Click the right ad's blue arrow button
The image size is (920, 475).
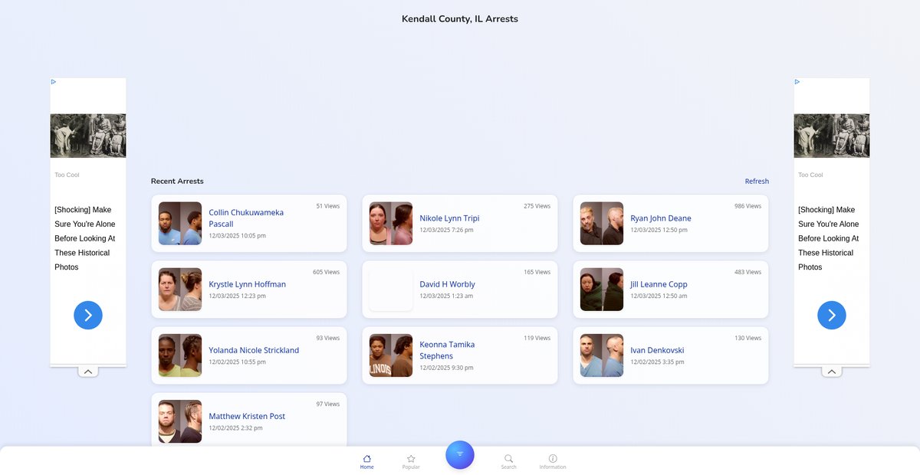click(x=832, y=315)
